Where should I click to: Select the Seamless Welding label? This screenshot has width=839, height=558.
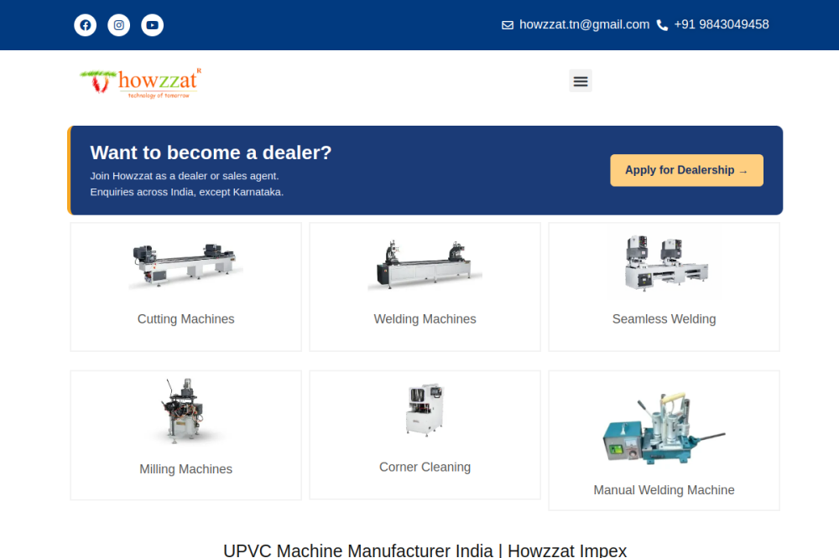pos(664,319)
